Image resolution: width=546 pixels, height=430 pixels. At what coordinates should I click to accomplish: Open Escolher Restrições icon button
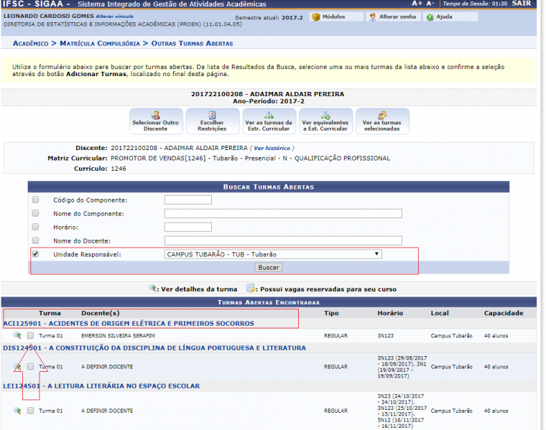pos(211,116)
